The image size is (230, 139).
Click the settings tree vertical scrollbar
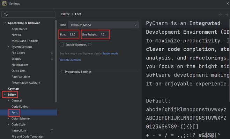tap(56, 61)
